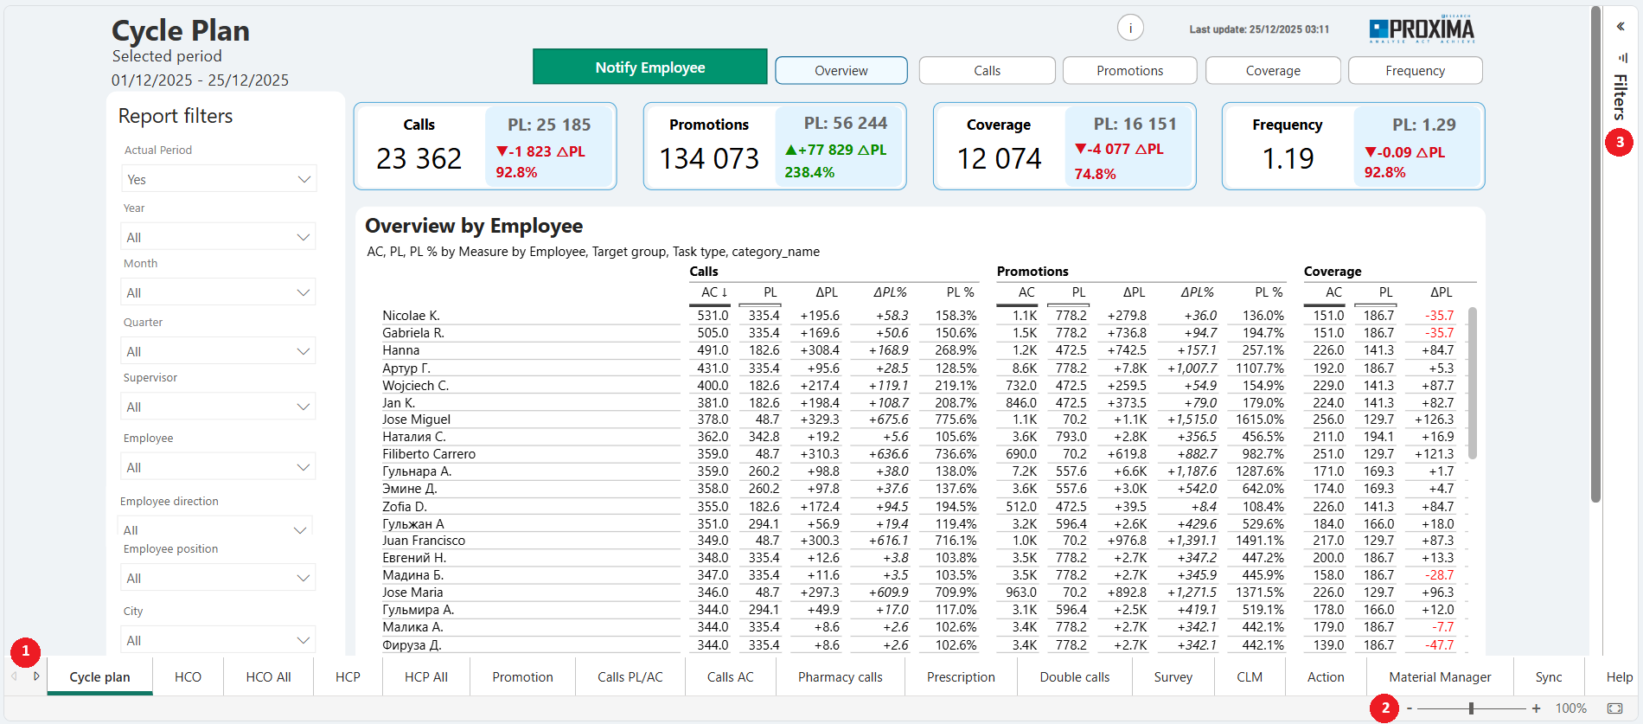Open the Month filter dropdown

tap(219, 292)
